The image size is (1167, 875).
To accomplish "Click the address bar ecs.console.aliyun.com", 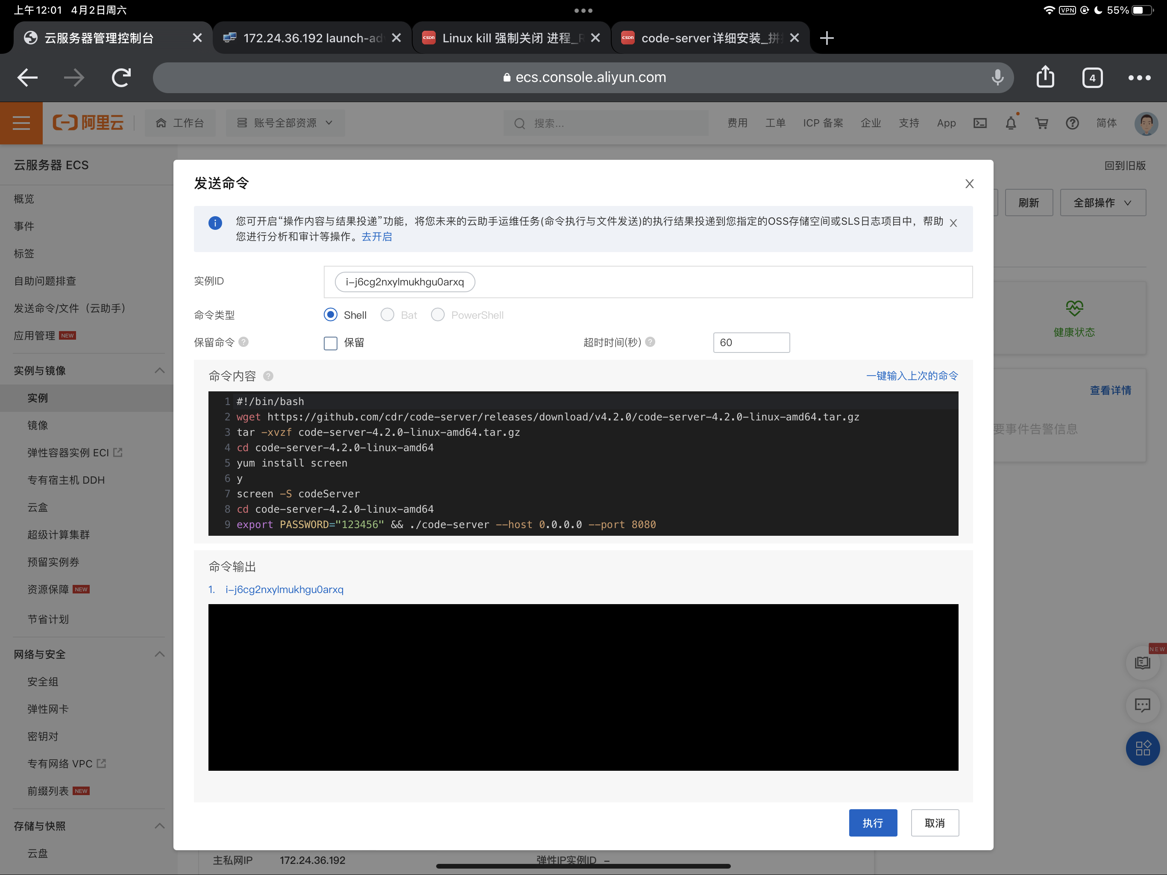I will click(x=583, y=78).
